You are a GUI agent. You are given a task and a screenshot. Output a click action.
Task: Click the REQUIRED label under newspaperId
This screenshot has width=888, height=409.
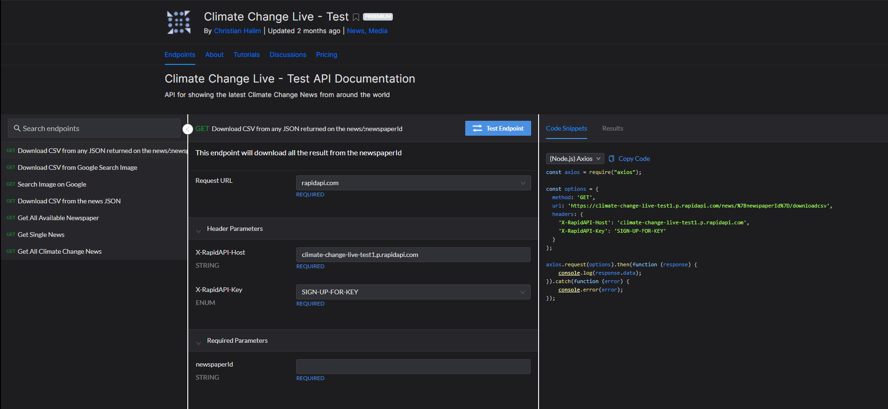point(310,378)
